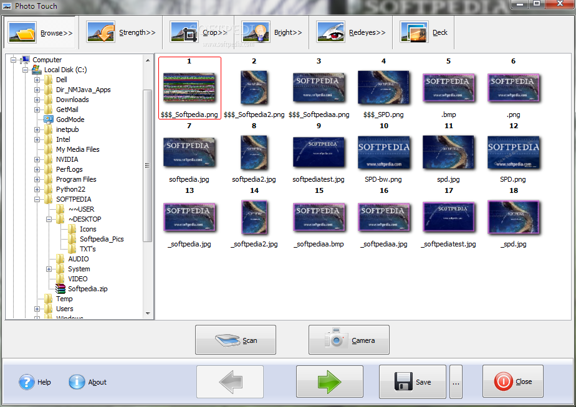Click the Deck photos icon
This screenshot has height=407, width=576.
pyautogui.click(x=415, y=32)
